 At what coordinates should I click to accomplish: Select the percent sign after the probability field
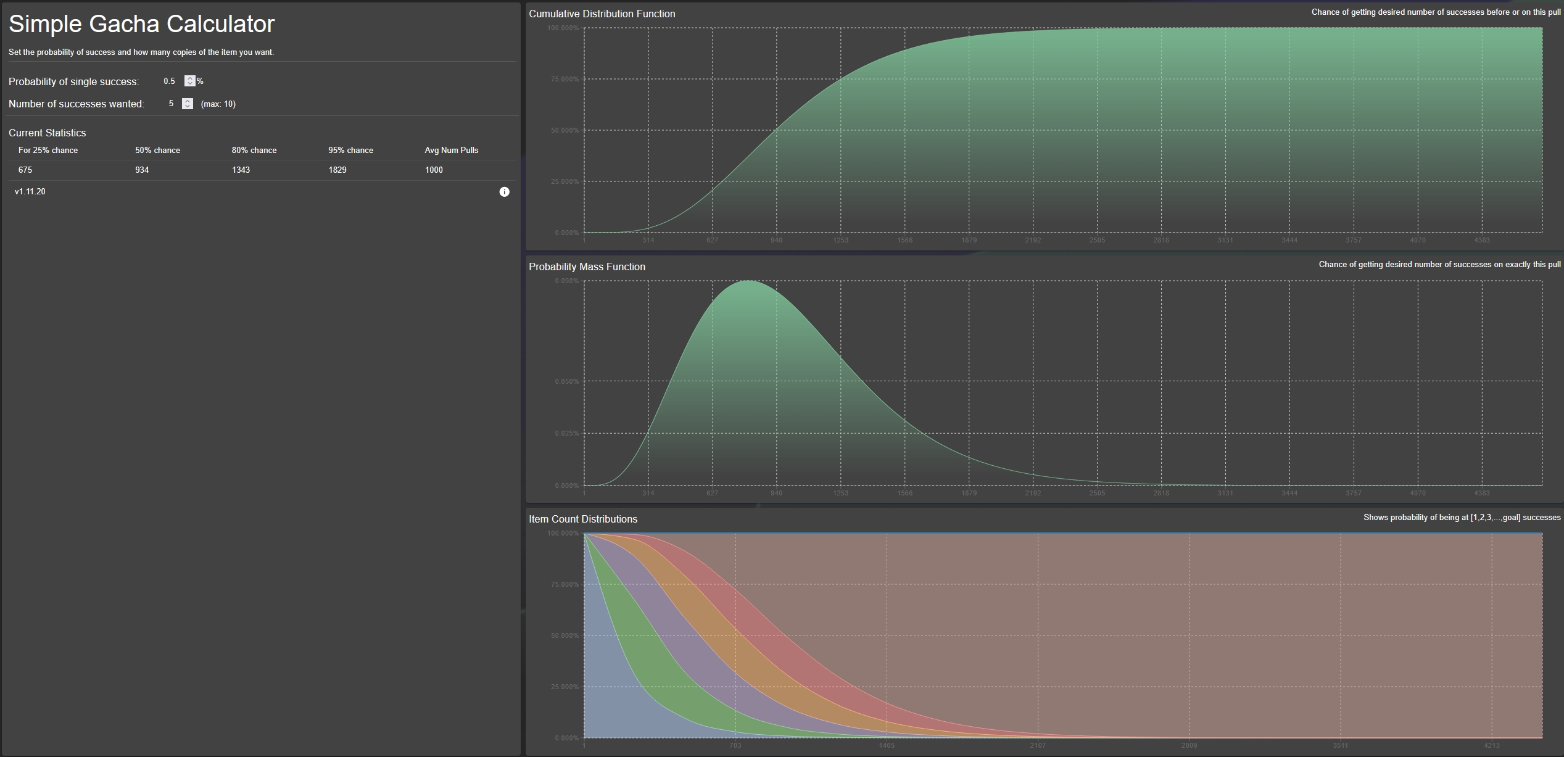200,81
